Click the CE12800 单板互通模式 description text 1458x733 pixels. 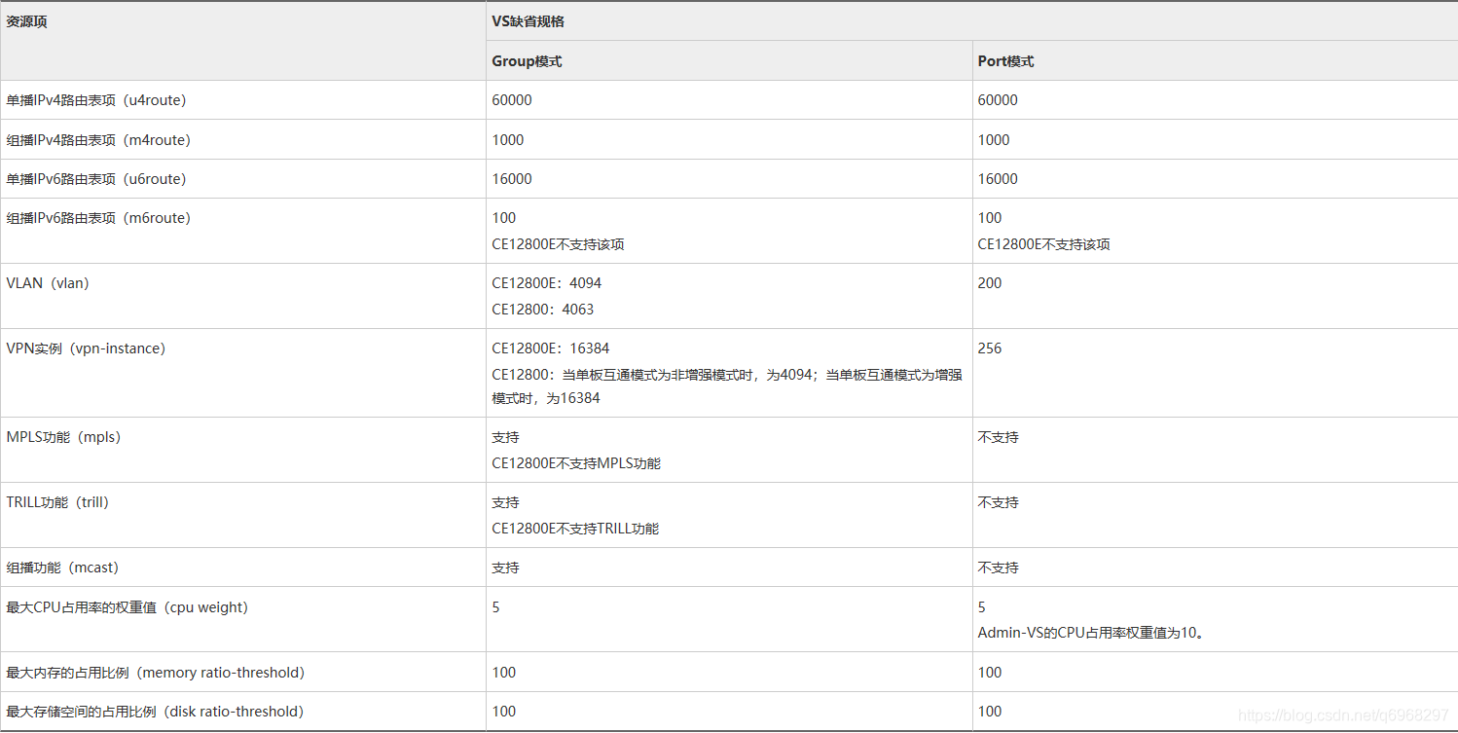tap(727, 385)
